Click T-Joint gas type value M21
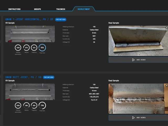 pyautogui.click(x=94, y=36)
